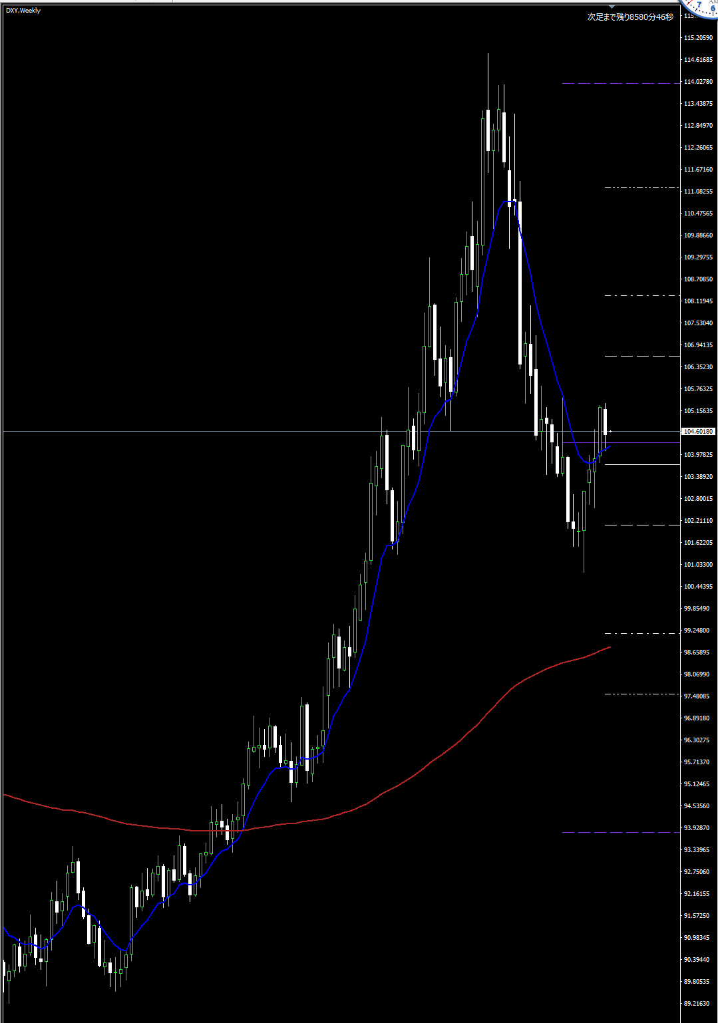Click the analog clock widget in corner

click(x=700, y=7)
